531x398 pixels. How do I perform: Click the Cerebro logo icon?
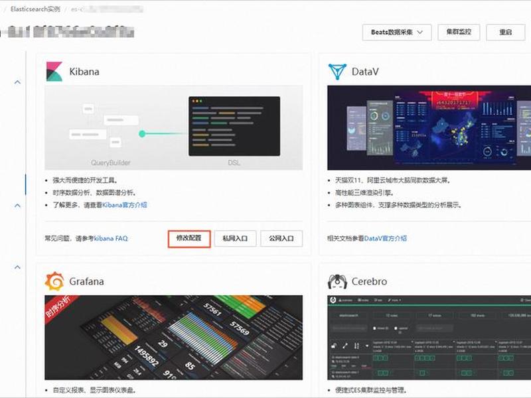click(x=337, y=281)
